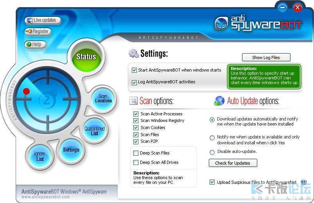Image resolution: width=314 pixels, height=203 pixels.
Task: Click the AntiSpywareBOT logo icon
Action: 221,23
